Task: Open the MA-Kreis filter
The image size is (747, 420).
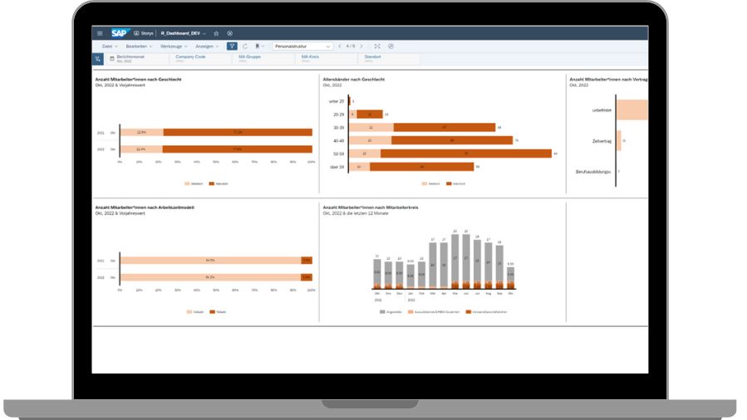Action: point(326,58)
